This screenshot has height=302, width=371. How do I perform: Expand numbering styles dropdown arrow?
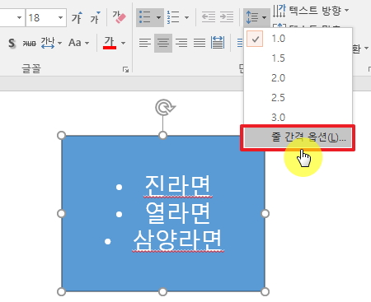click(x=186, y=18)
